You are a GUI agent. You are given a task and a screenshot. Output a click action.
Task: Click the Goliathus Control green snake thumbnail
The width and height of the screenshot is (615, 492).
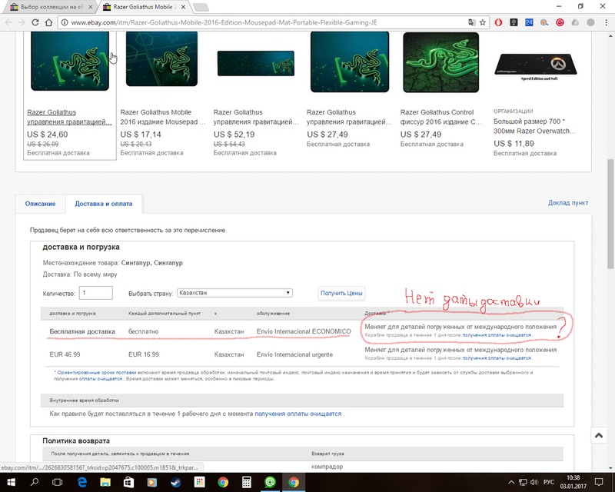tap(440, 62)
